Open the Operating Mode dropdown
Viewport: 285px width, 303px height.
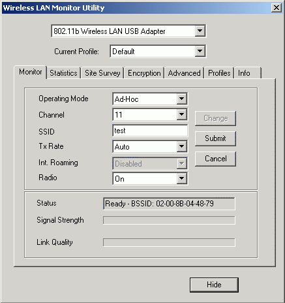(x=150, y=99)
